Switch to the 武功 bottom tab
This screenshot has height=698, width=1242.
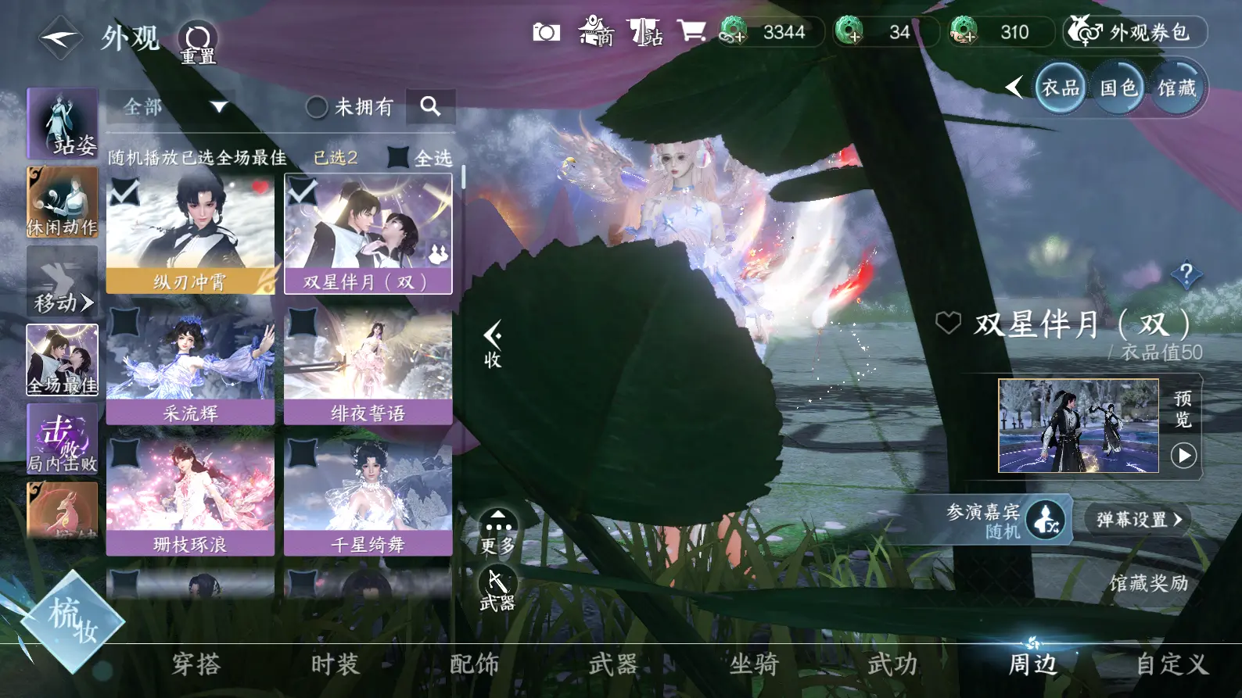click(892, 664)
